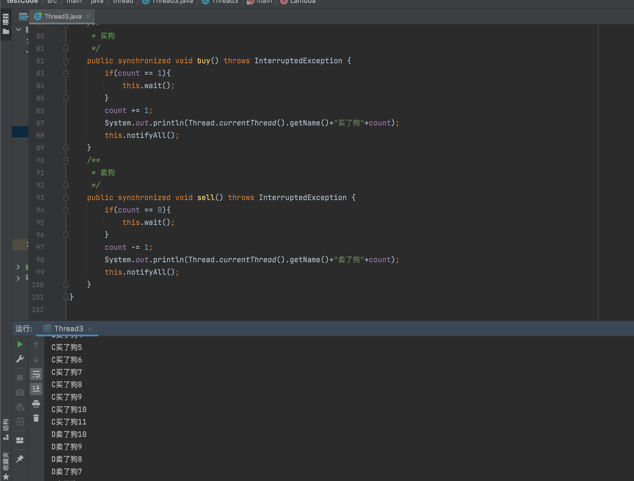This screenshot has width=634, height=481.
Task: Print console output with printer icon
Action: (36, 404)
